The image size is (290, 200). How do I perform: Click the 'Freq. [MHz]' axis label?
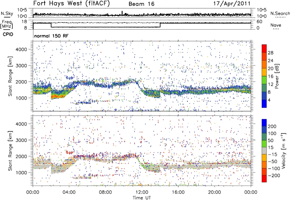click(7, 25)
